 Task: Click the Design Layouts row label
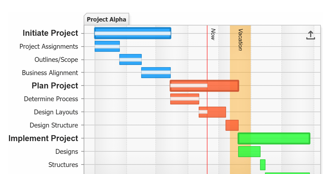click(56, 112)
